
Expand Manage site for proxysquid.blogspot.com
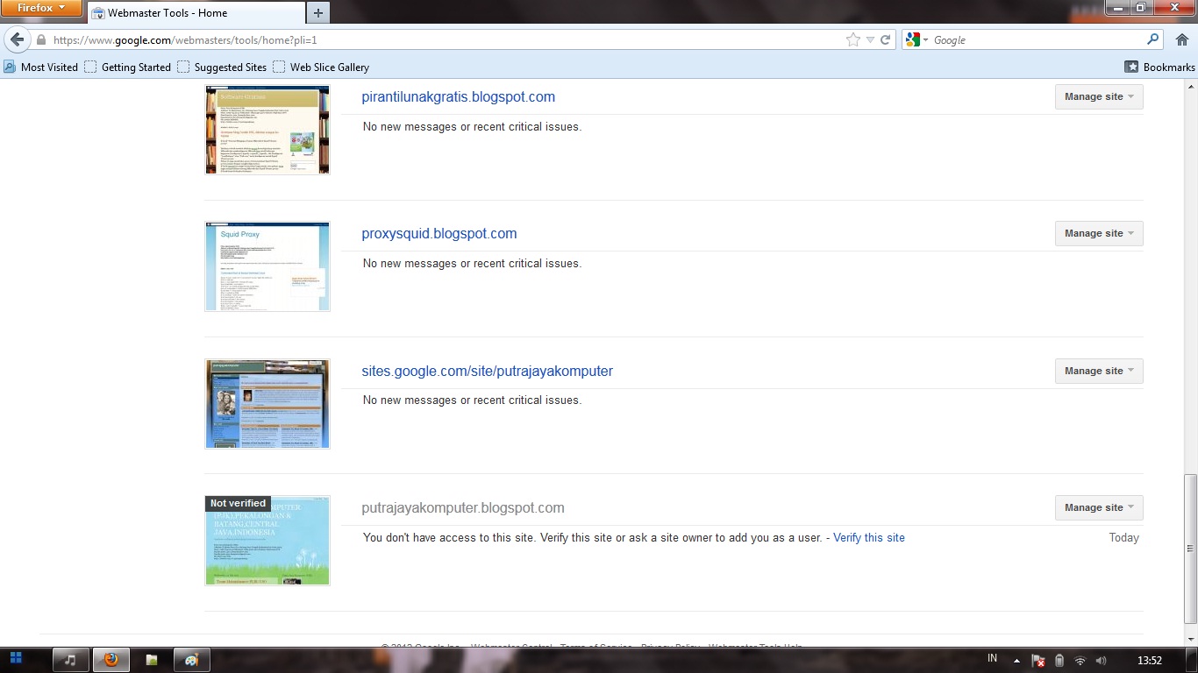(x=1099, y=233)
